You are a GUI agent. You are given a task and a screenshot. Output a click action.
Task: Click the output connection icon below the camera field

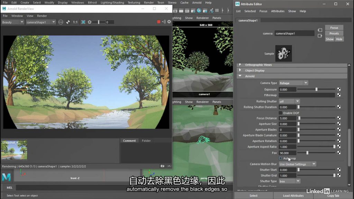320,36
